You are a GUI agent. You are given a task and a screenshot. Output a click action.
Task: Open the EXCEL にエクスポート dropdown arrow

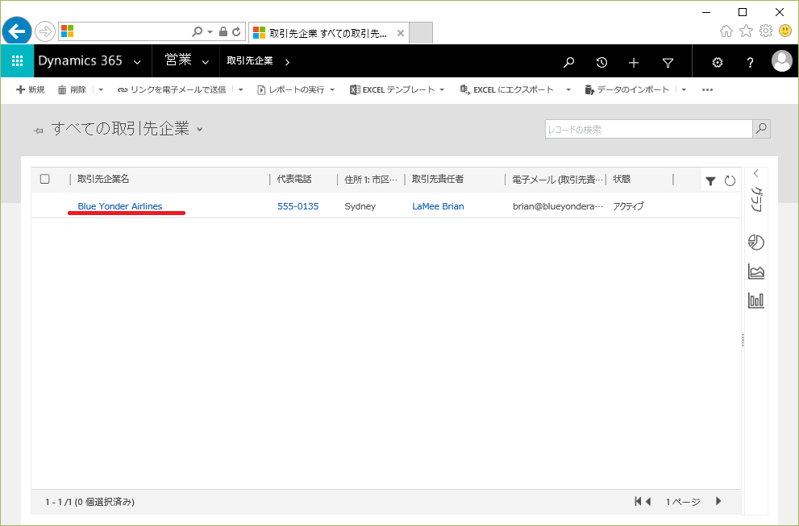(x=568, y=89)
